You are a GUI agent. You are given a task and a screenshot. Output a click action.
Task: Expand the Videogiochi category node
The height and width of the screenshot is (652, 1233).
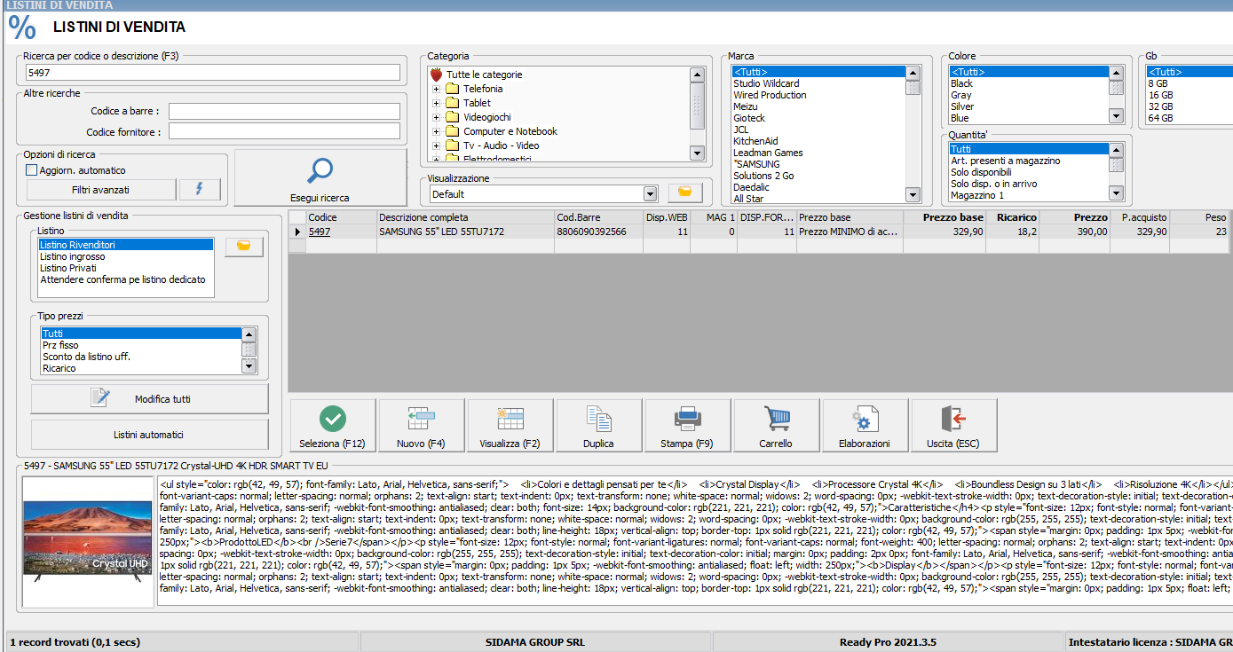point(436,117)
